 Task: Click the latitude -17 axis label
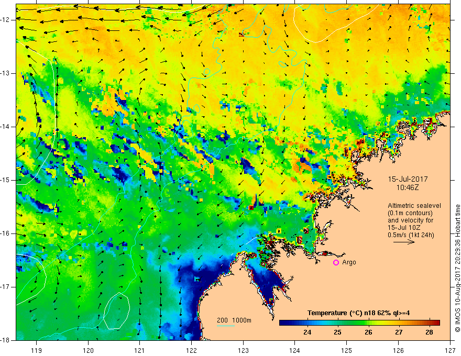[x=5, y=287]
